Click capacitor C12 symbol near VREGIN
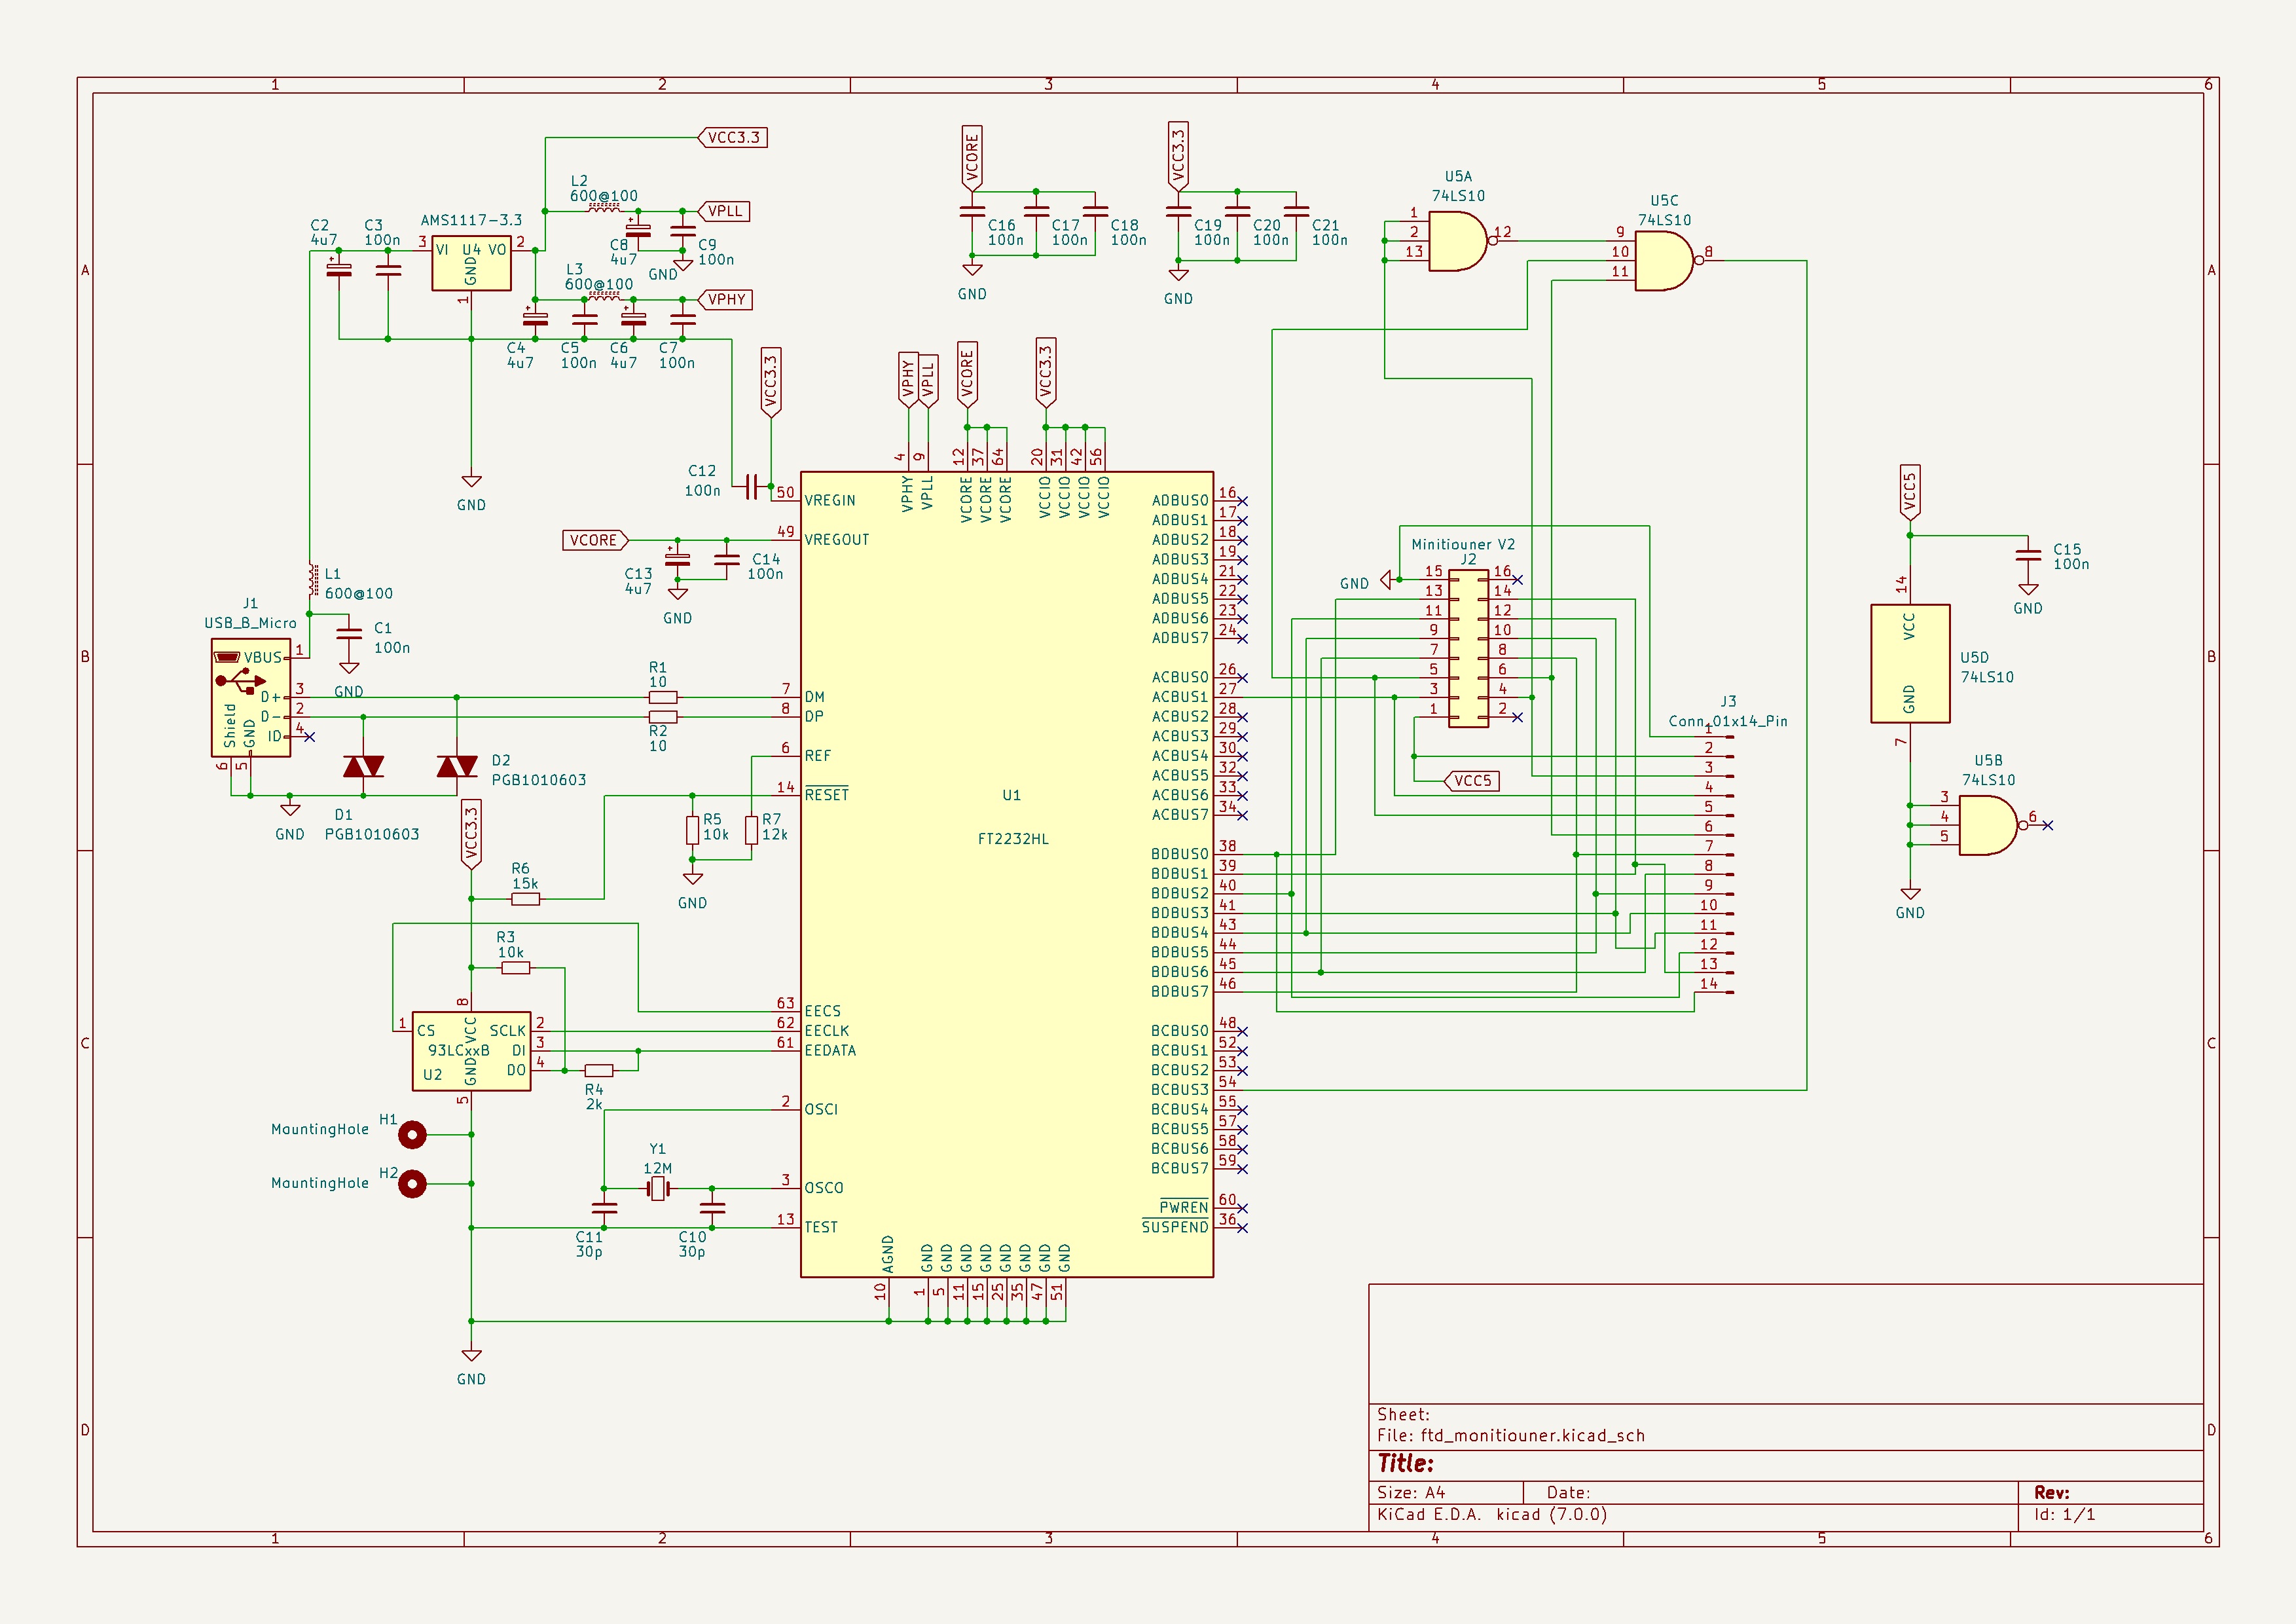 point(751,487)
